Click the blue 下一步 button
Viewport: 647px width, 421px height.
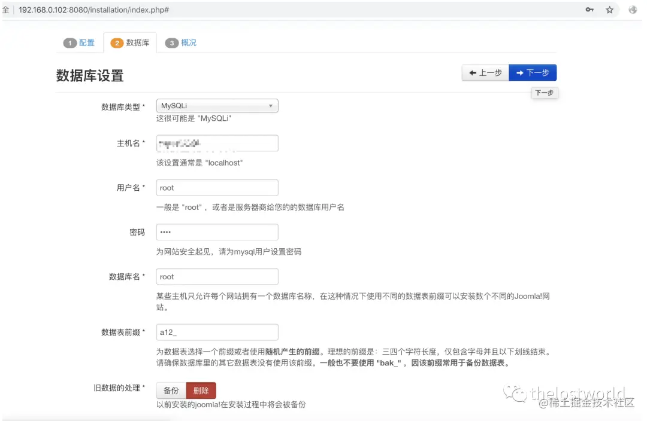(x=533, y=72)
